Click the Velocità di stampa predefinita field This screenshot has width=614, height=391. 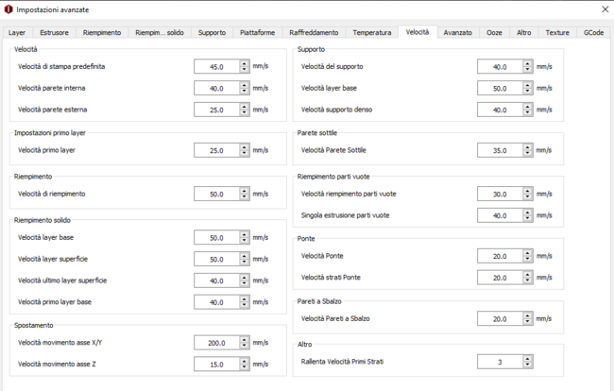tap(216, 67)
